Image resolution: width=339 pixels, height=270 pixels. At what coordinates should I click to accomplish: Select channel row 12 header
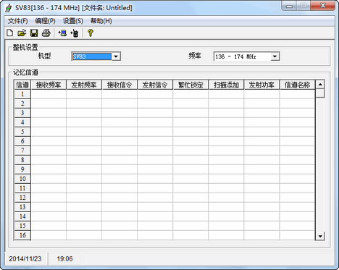click(x=22, y=198)
